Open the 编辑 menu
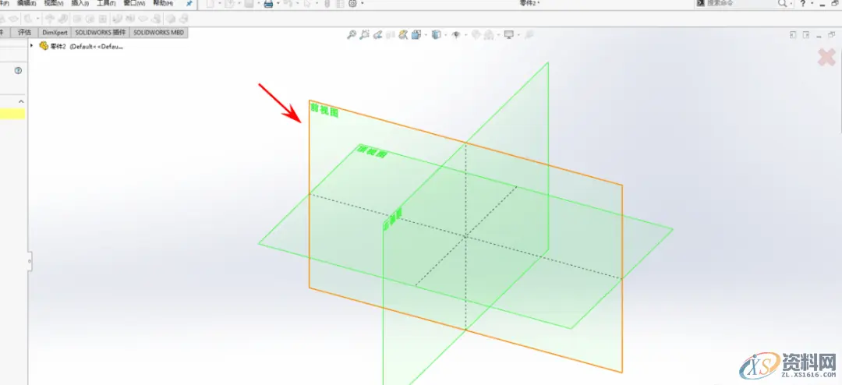The height and width of the screenshot is (385, 842). click(27, 2)
